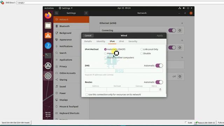Open gear settings for Connecting ethernet

(x=180, y=30)
